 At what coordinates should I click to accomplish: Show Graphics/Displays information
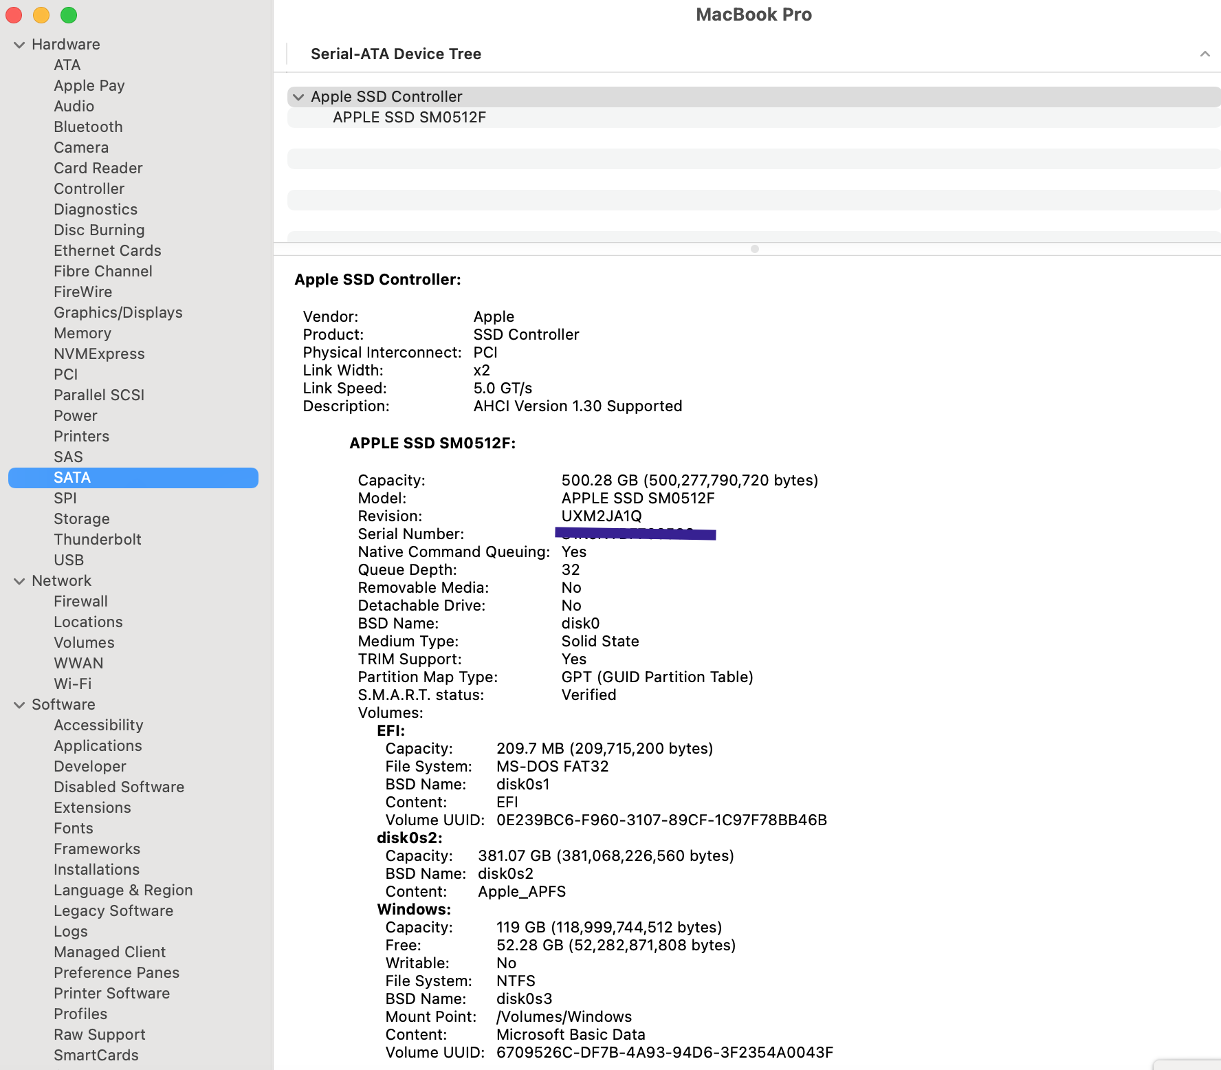(118, 313)
